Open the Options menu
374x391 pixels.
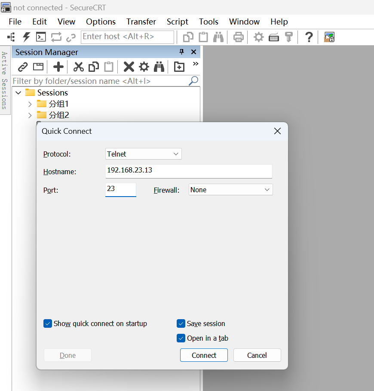tap(101, 22)
